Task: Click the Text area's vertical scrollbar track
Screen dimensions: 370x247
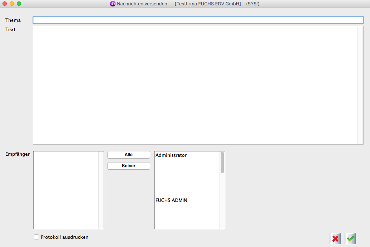Action: 360,85
